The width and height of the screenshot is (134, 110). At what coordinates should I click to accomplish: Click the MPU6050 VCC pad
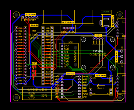[62, 46]
